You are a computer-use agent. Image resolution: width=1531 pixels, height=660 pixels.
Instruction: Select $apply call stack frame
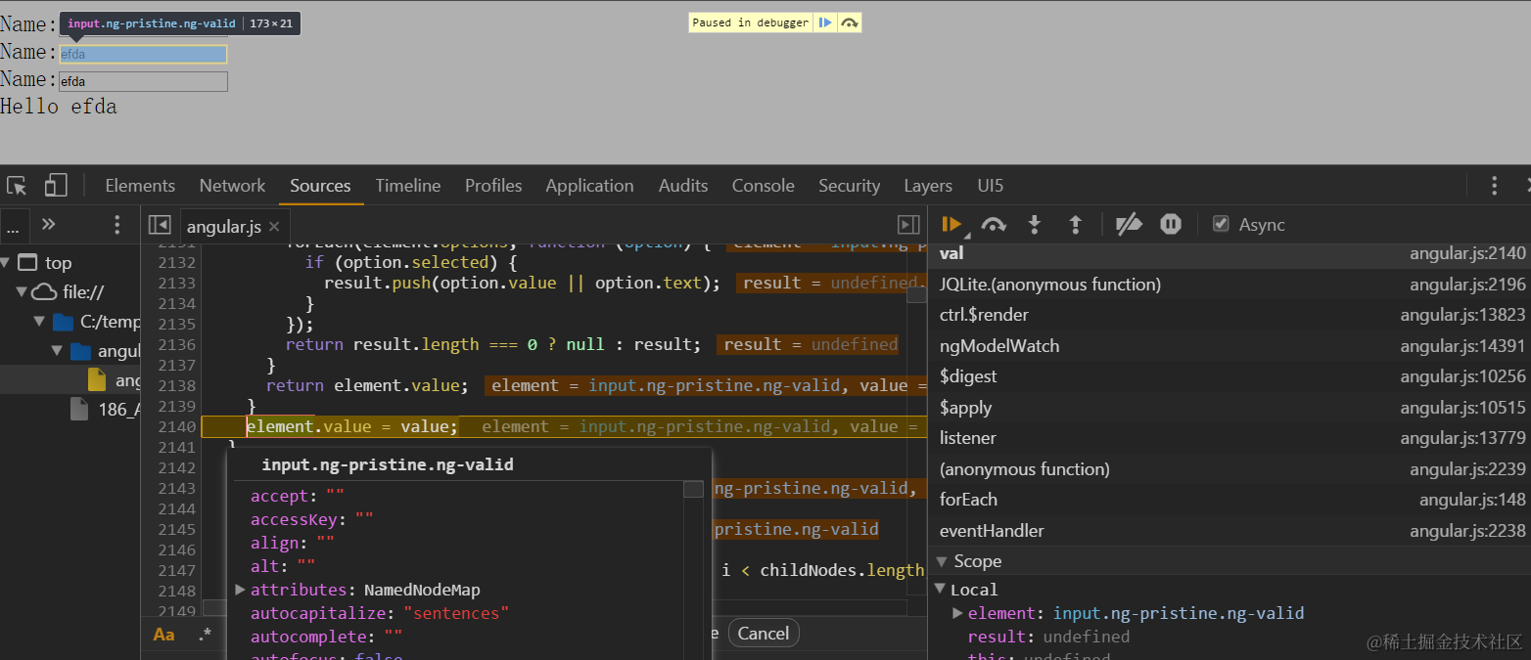1229,408
